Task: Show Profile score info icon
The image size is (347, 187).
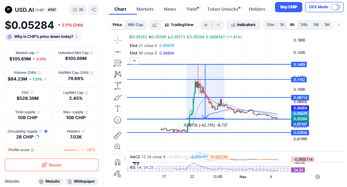Action: pyautogui.click(x=32, y=150)
